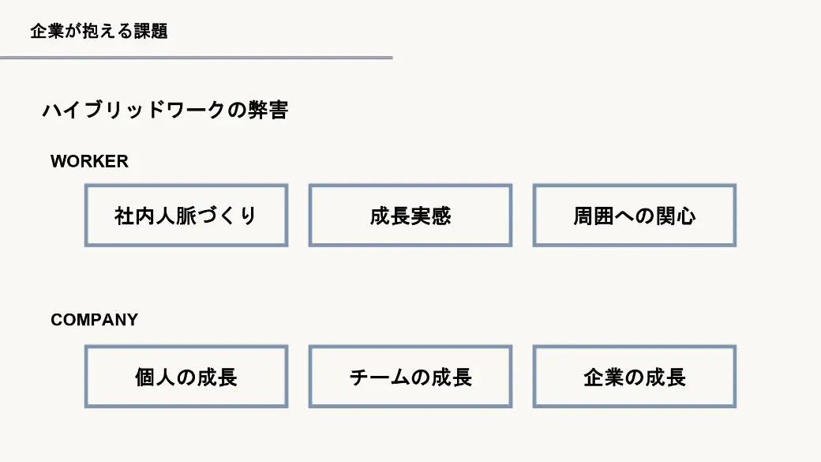821x462 pixels.
Task: Click the COMPANY section label
Action: point(94,320)
